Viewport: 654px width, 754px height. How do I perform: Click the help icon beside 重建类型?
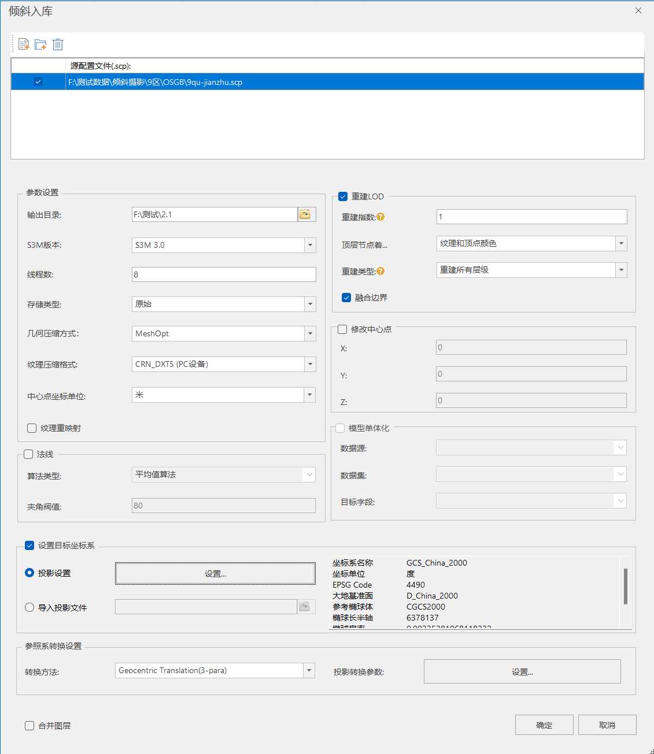click(380, 271)
